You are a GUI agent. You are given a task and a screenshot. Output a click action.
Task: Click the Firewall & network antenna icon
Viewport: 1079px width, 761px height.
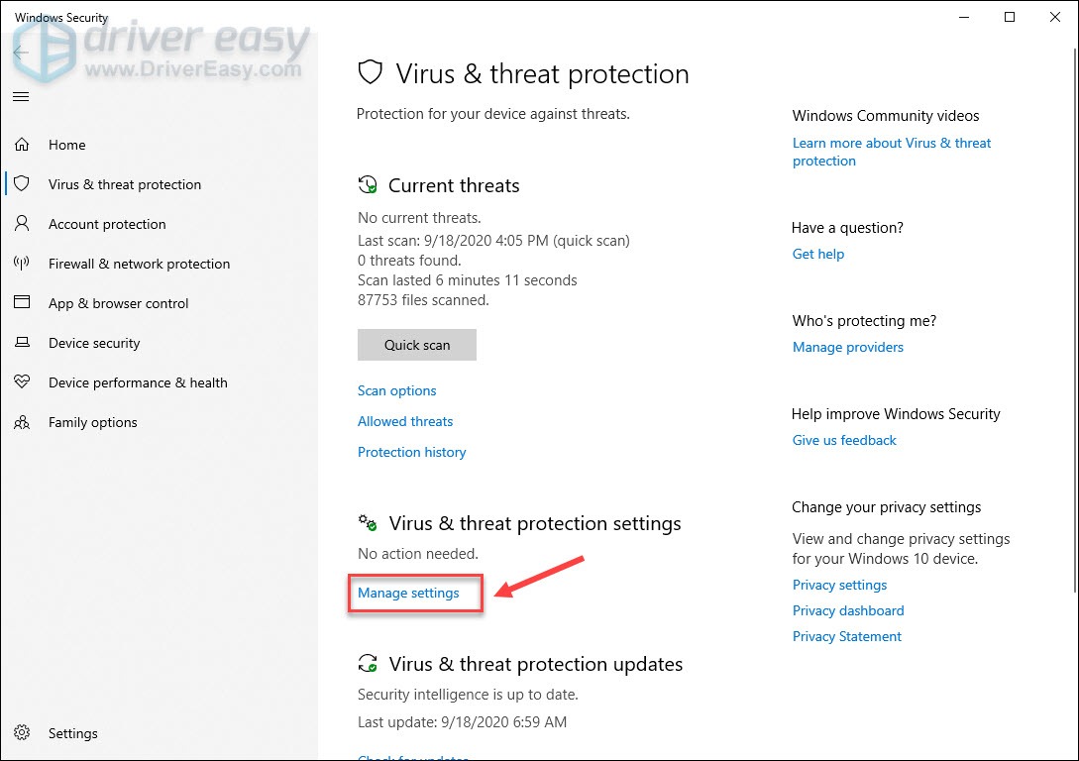22,264
